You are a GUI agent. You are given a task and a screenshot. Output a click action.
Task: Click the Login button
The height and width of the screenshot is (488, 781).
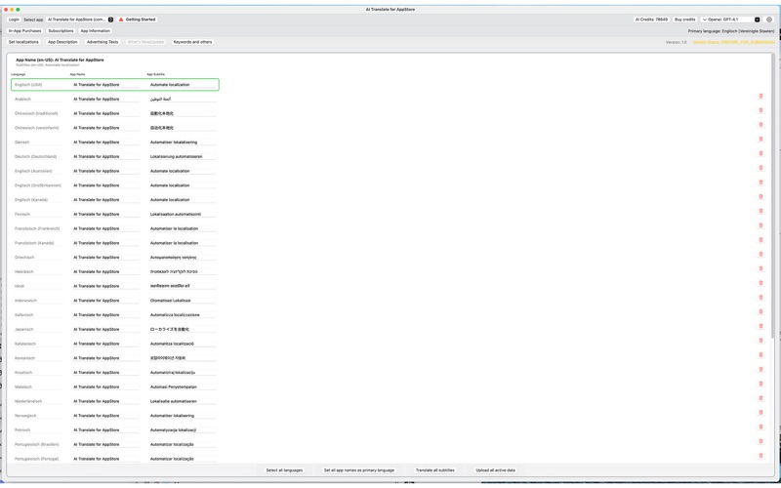tap(14, 20)
